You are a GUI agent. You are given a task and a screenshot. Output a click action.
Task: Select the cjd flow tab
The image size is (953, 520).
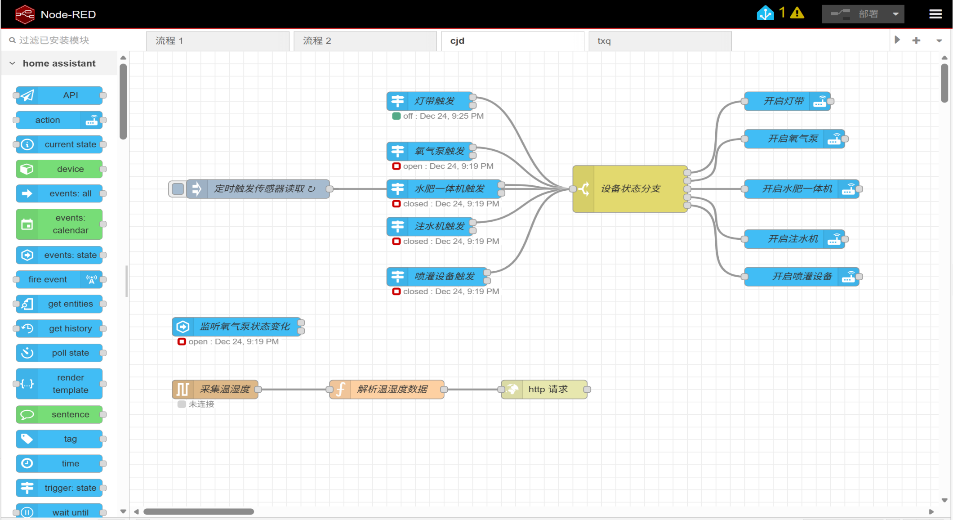coord(512,41)
